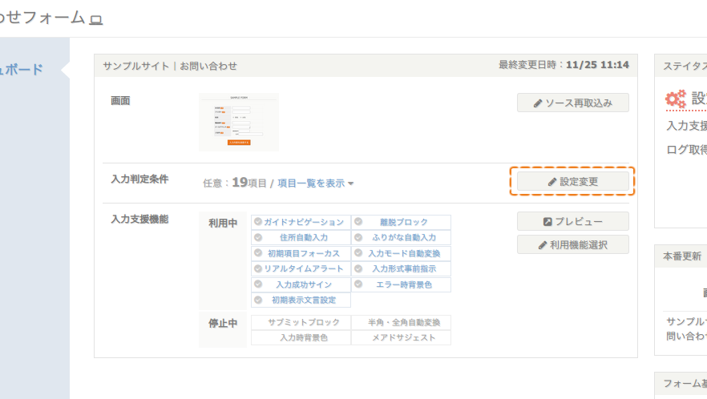Screen dimensions: 707x399
Task: Click the pencil icon on 利用機能選択
Action: [543, 245]
